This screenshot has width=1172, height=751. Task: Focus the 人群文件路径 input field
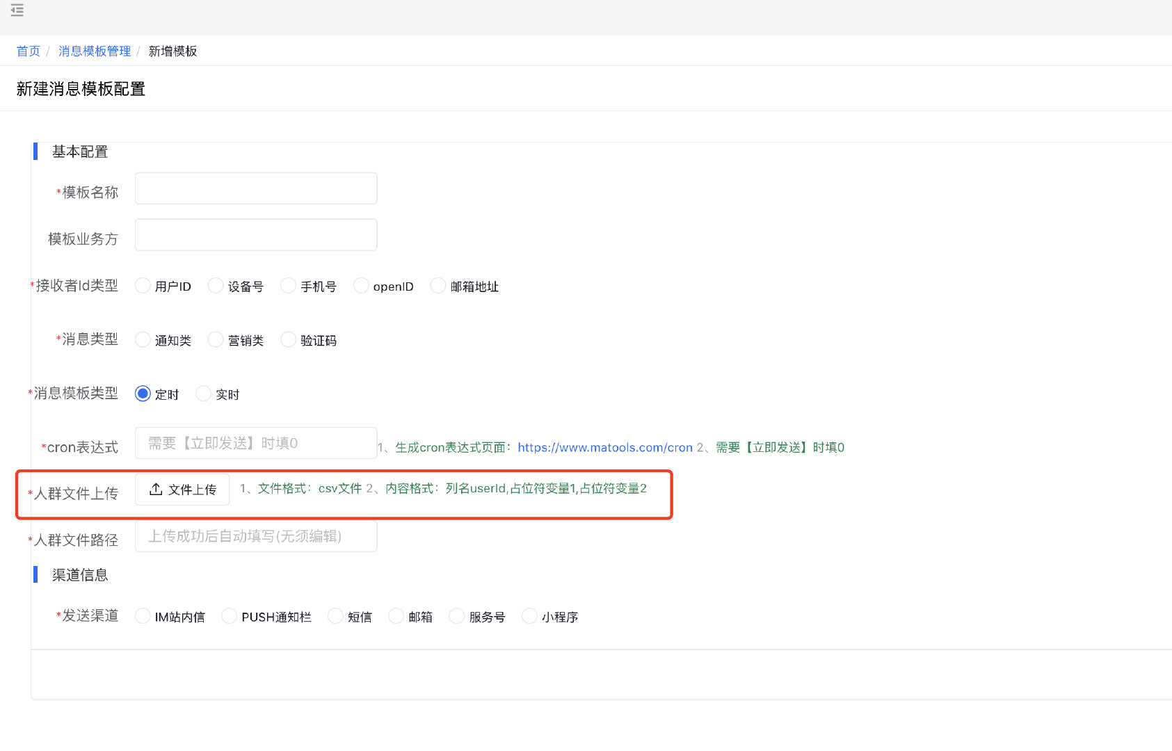256,536
